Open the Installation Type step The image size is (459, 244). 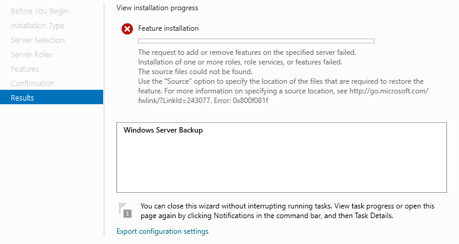click(37, 26)
